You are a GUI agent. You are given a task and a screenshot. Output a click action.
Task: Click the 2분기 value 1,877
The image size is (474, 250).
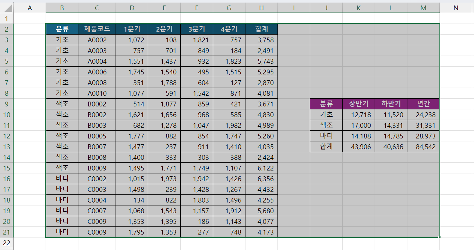164,104
